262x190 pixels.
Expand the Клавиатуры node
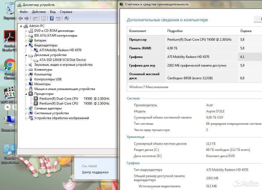[x=26, y=70]
